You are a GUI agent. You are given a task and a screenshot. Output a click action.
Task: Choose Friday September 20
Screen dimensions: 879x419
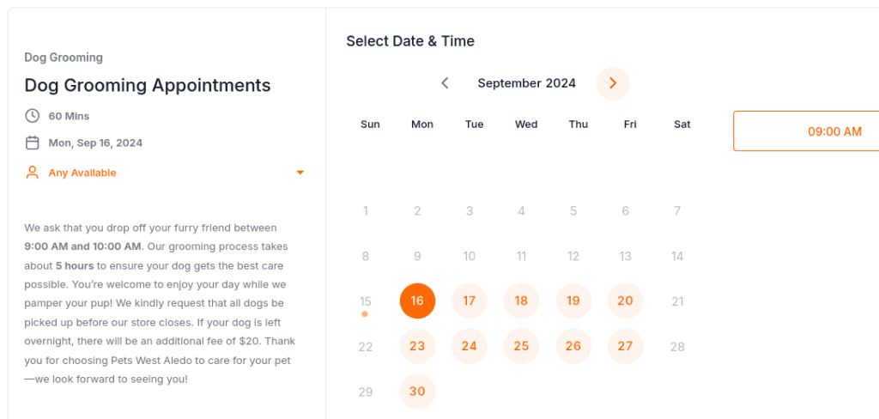[x=625, y=301]
